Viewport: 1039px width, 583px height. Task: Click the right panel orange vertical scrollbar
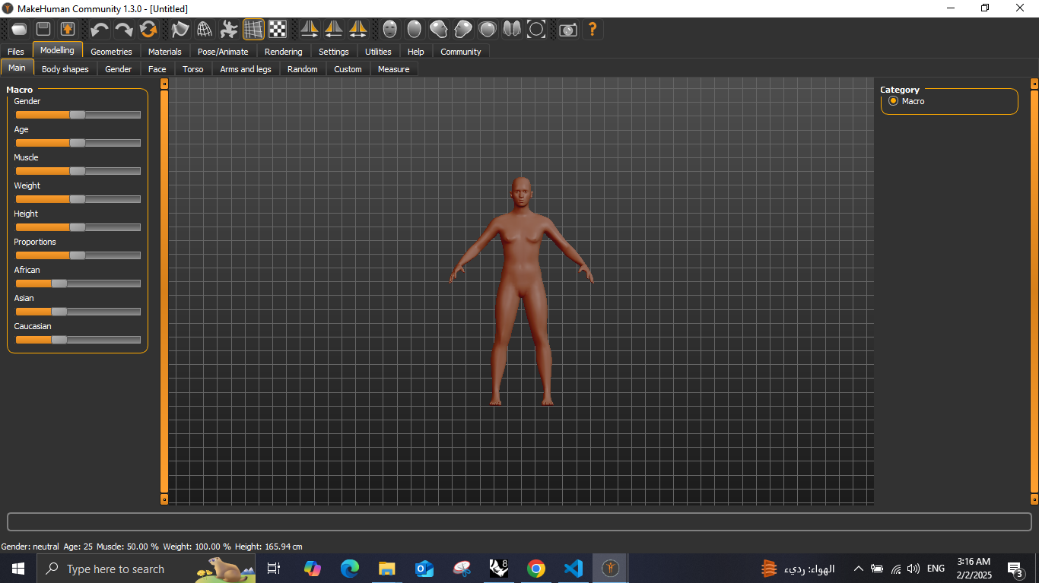(x=1034, y=291)
